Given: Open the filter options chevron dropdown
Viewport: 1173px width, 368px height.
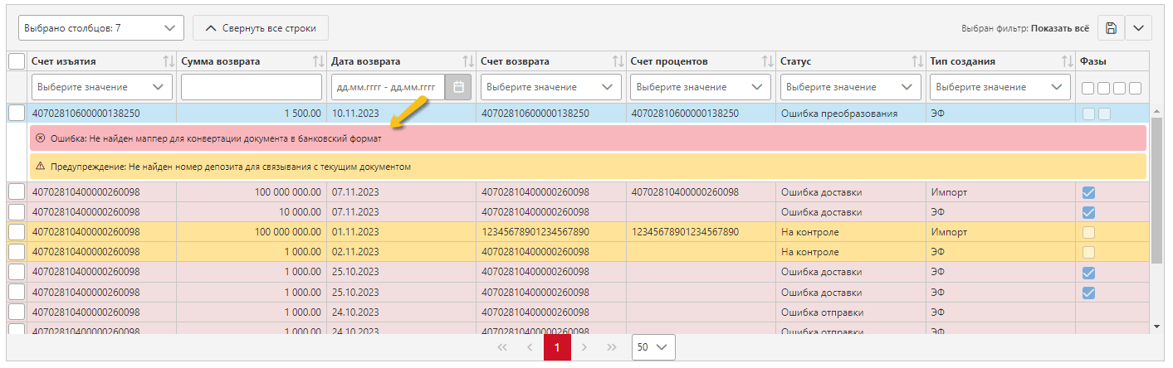Looking at the screenshot, I should point(1138,27).
